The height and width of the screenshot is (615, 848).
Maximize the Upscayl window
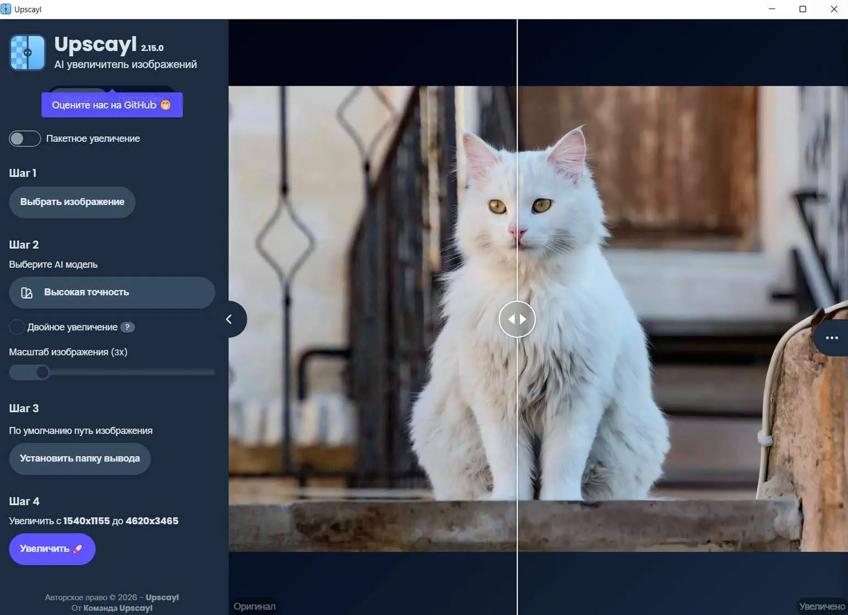coord(803,9)
